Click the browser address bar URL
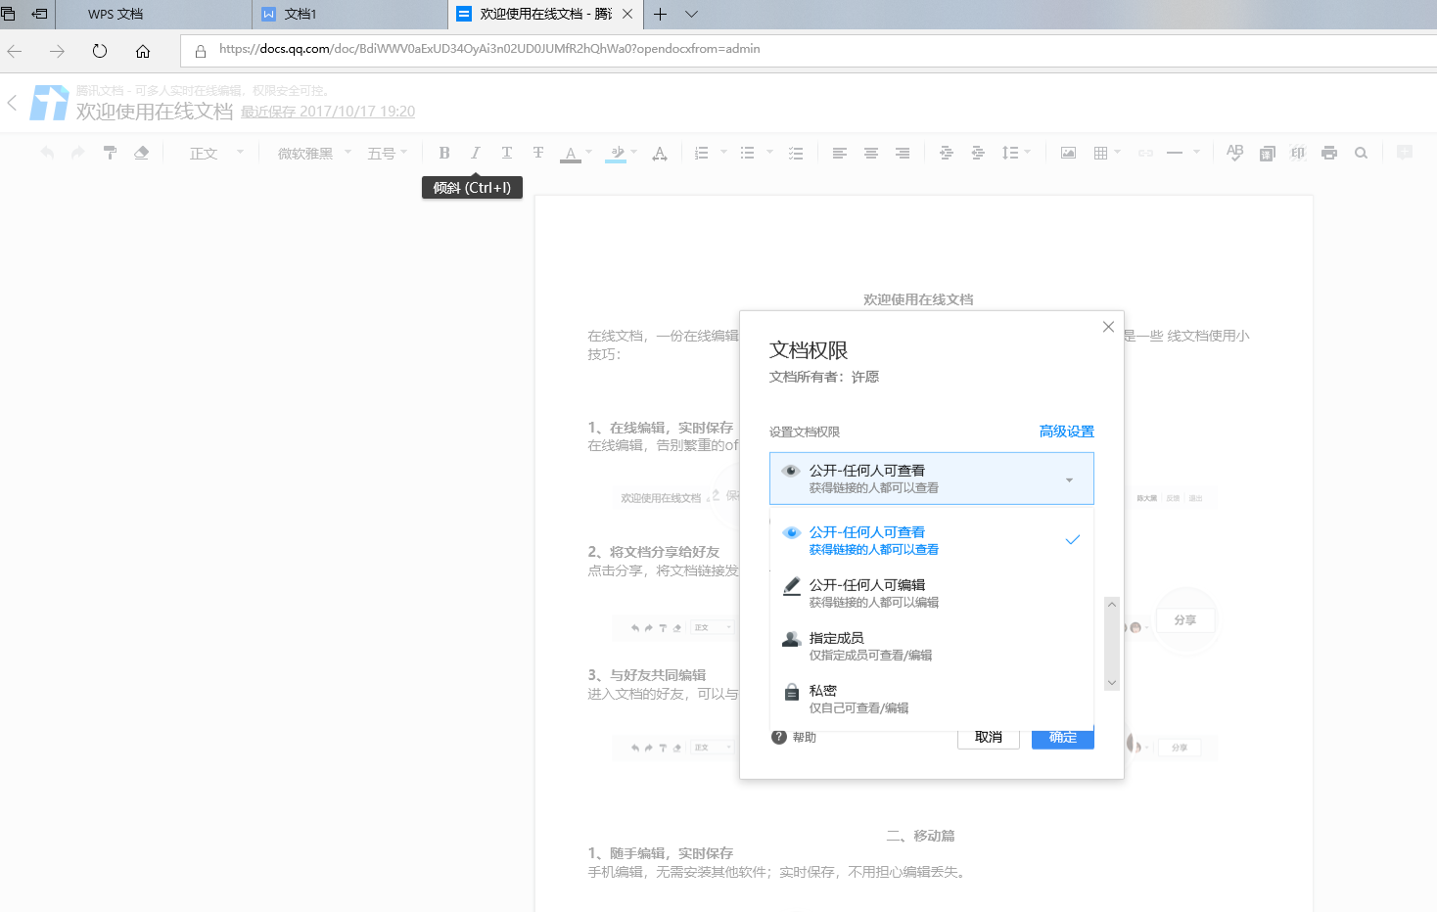This screenshot has width=1437, height=912. pos(489,49)
